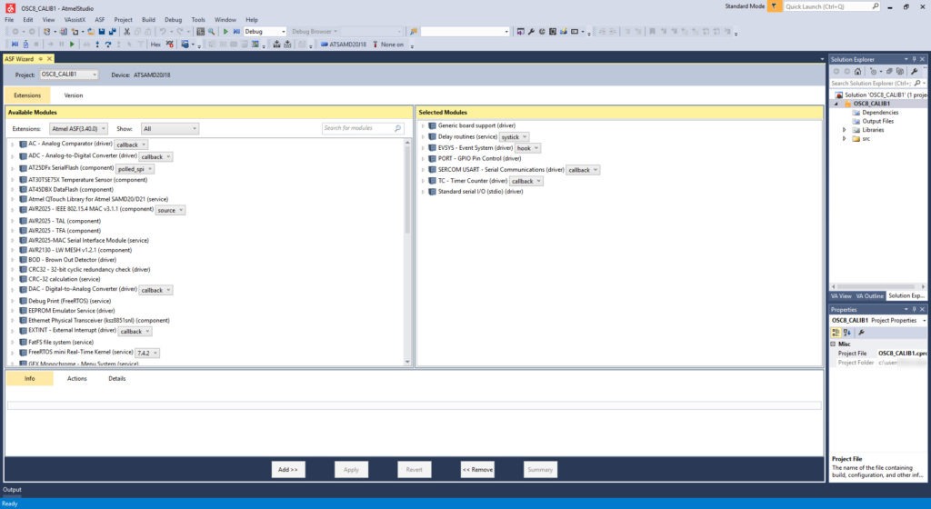Switch to the Actions tab
Screen dimensions: 931x509
pyautogui.click(x=76, y=378)
